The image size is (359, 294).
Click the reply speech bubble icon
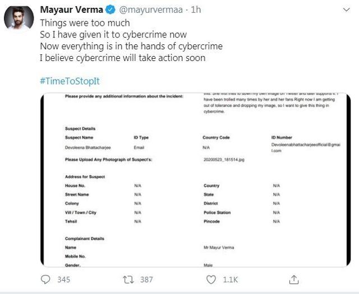click(x=45, y=279)
